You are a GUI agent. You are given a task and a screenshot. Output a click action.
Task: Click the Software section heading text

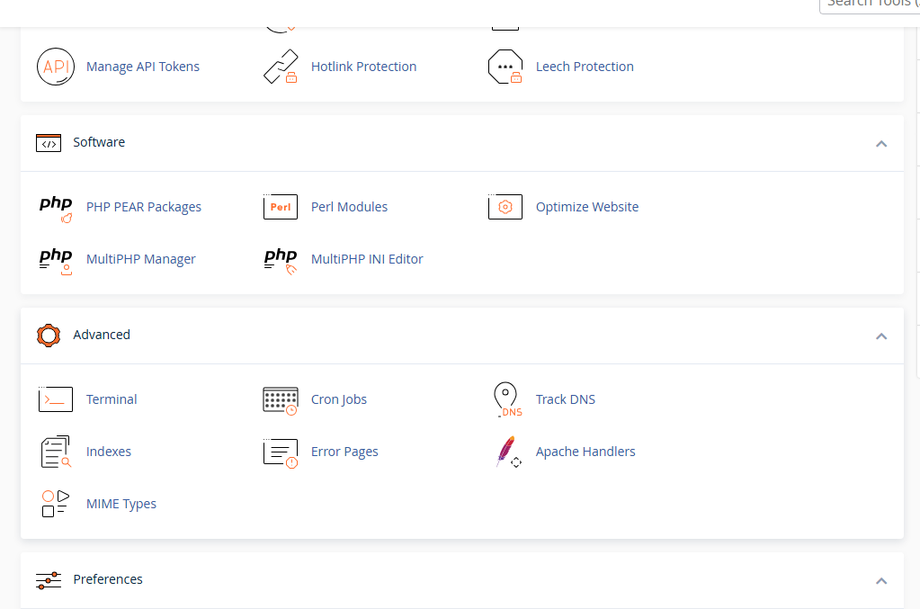tap(99, 142)
